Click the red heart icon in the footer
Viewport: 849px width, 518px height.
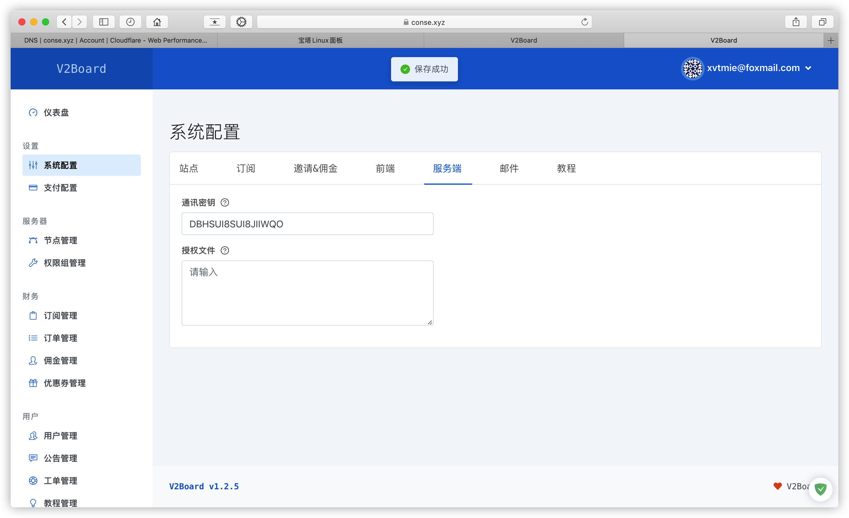tap(777, 486)
